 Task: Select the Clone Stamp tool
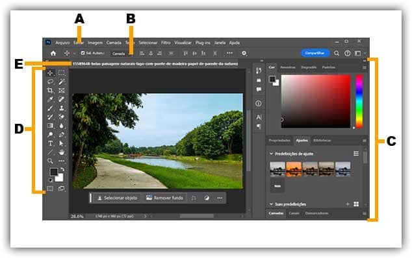[62, 108]
